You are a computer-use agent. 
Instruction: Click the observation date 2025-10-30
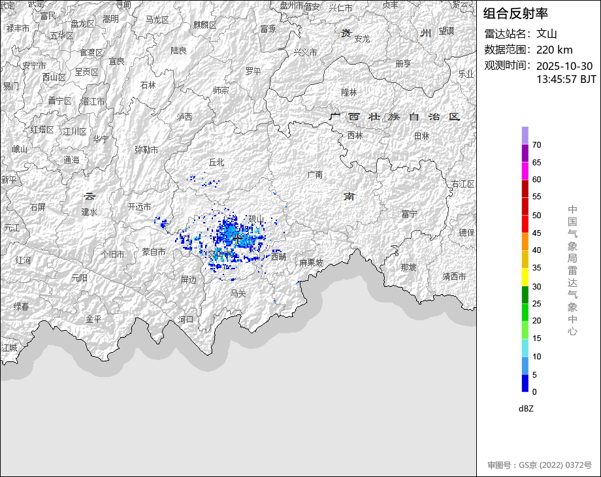tap(564, 66)
